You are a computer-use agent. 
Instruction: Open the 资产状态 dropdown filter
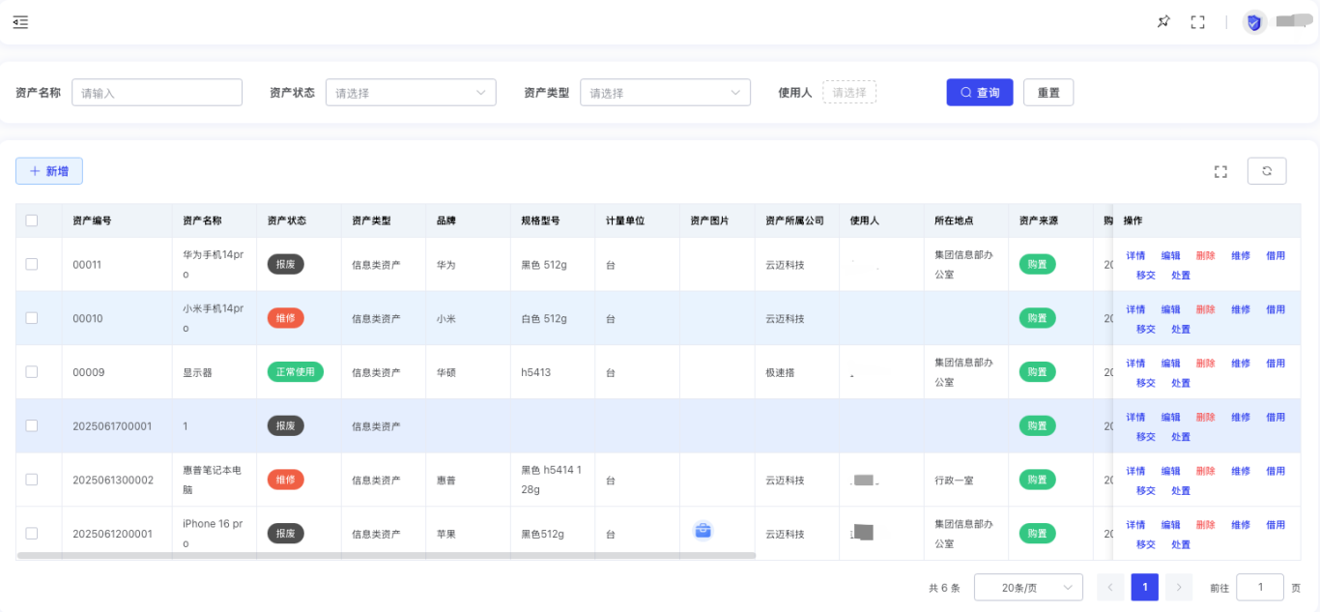tap(411, 93)
